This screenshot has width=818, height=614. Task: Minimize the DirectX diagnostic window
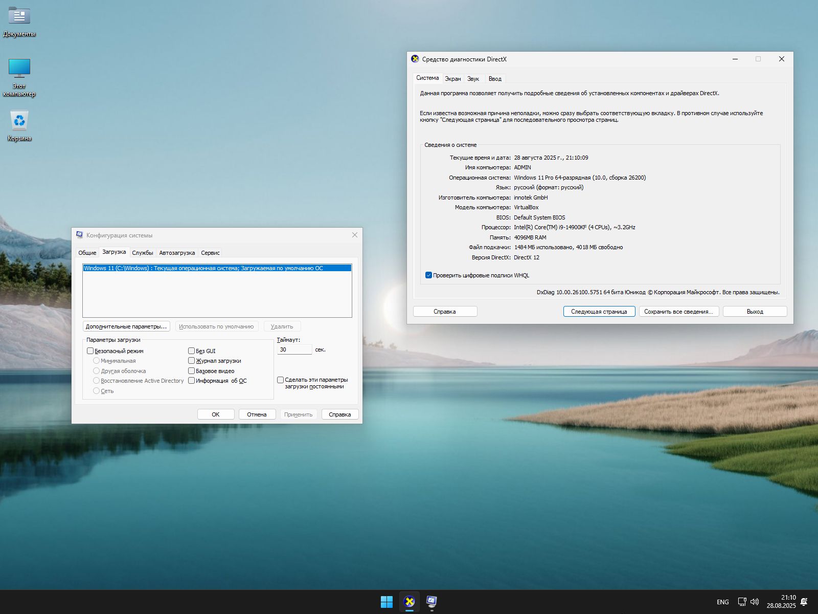pos(735,59)
